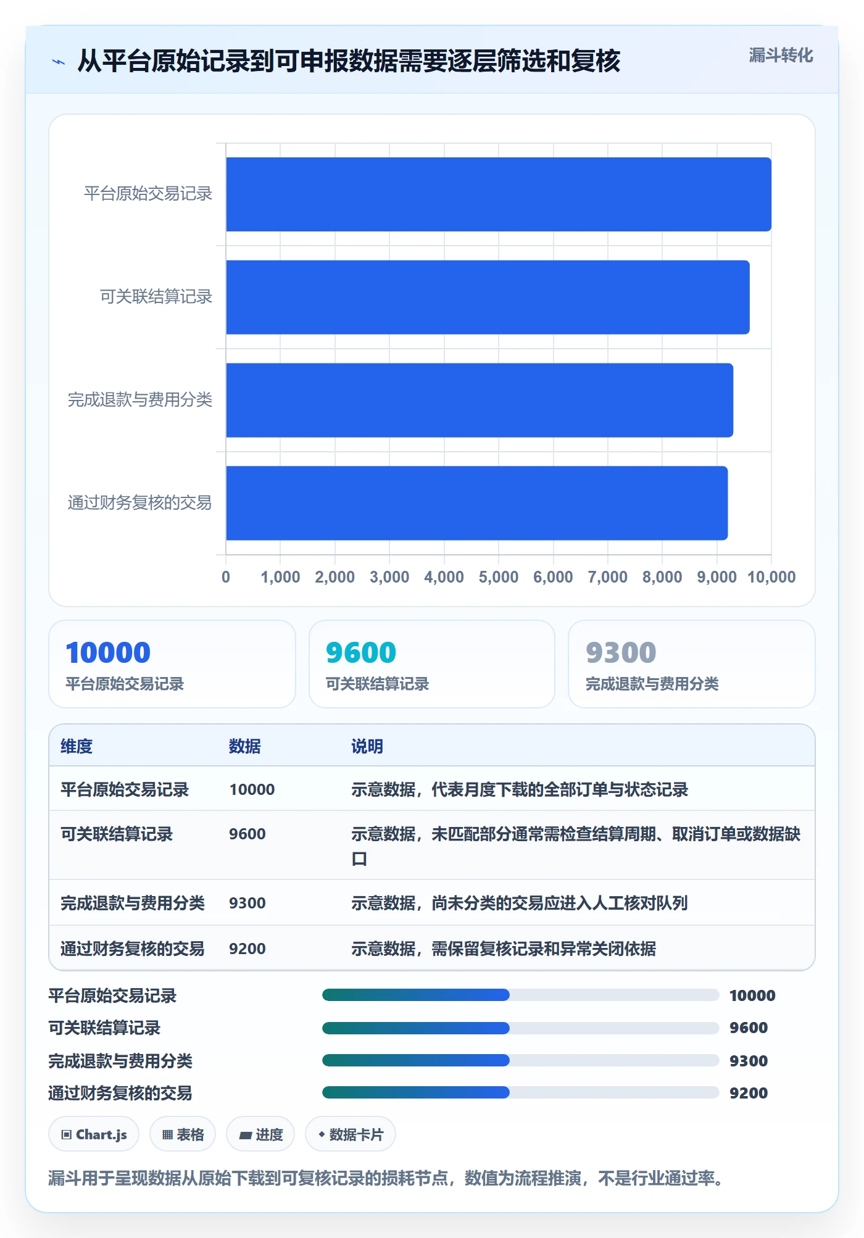
Task: Click description about 未匹配部分 and 结算周期
Action: [x=576, y=845]
